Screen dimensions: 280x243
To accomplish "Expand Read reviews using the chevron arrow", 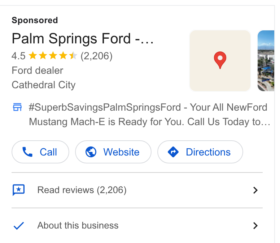I will point(255,190).
